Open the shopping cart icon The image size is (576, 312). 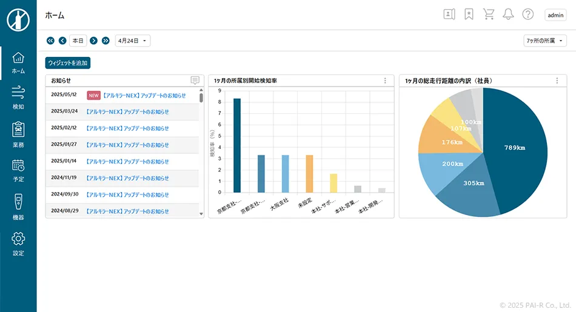pyautogui.click(x=488, y=14)
